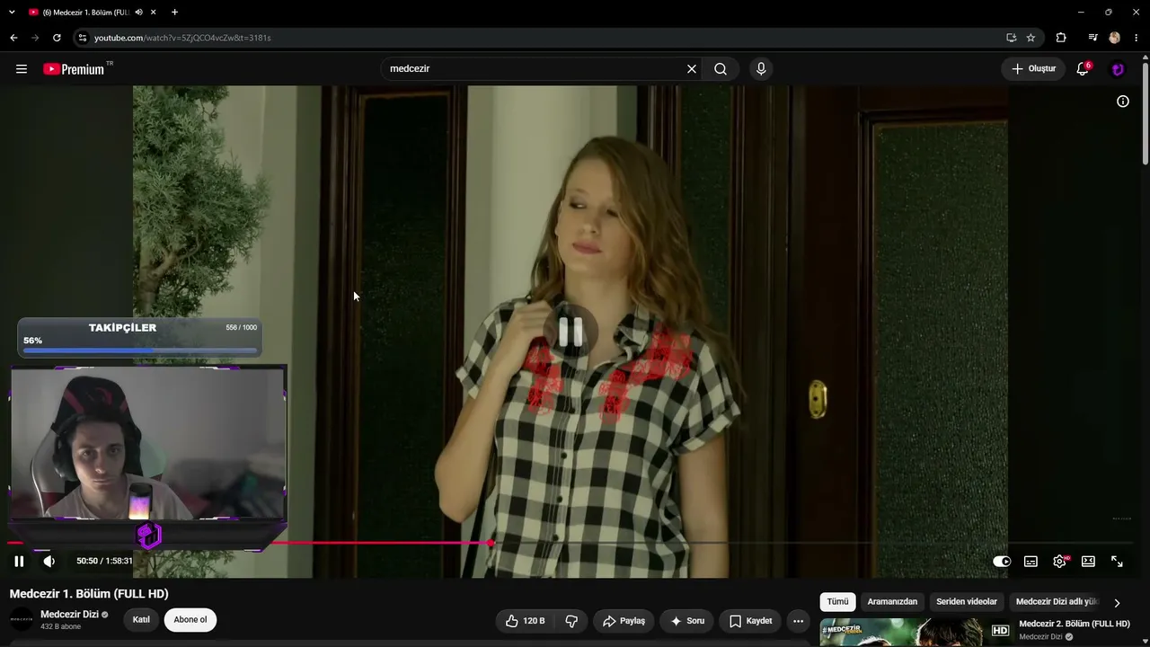This screenshot has height=647, width=1150.
Task: Open the YouTube guide hamburger menu
Action: click(x=22, y=69)
